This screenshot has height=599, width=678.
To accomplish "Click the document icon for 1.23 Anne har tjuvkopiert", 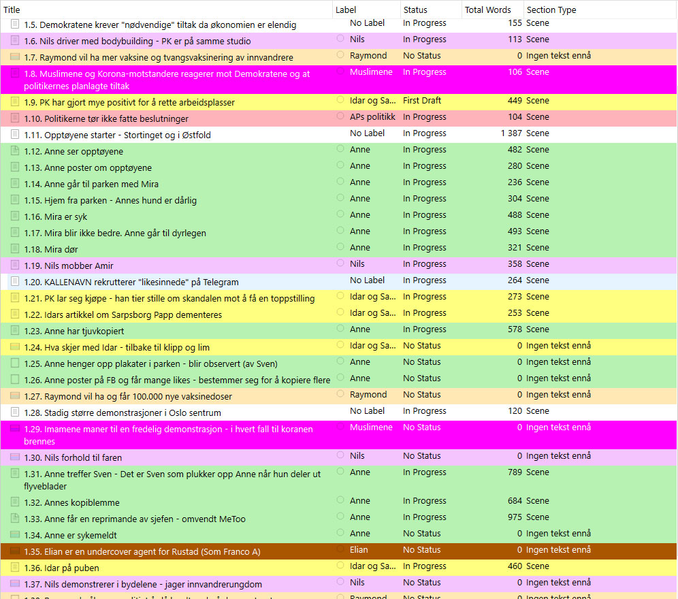I will click(15, 331).
